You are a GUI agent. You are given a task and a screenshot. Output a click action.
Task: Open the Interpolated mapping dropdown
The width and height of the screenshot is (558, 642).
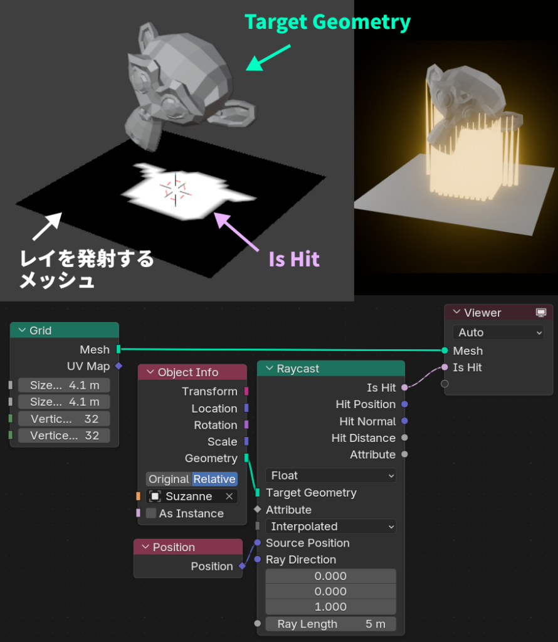(331, 527)
